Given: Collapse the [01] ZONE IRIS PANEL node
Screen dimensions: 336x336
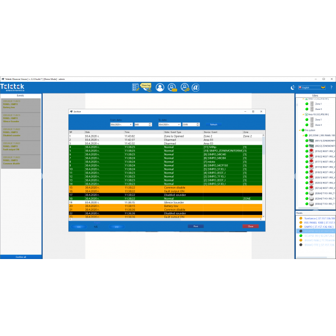Looking at the screenshot, I should point(303,136).
